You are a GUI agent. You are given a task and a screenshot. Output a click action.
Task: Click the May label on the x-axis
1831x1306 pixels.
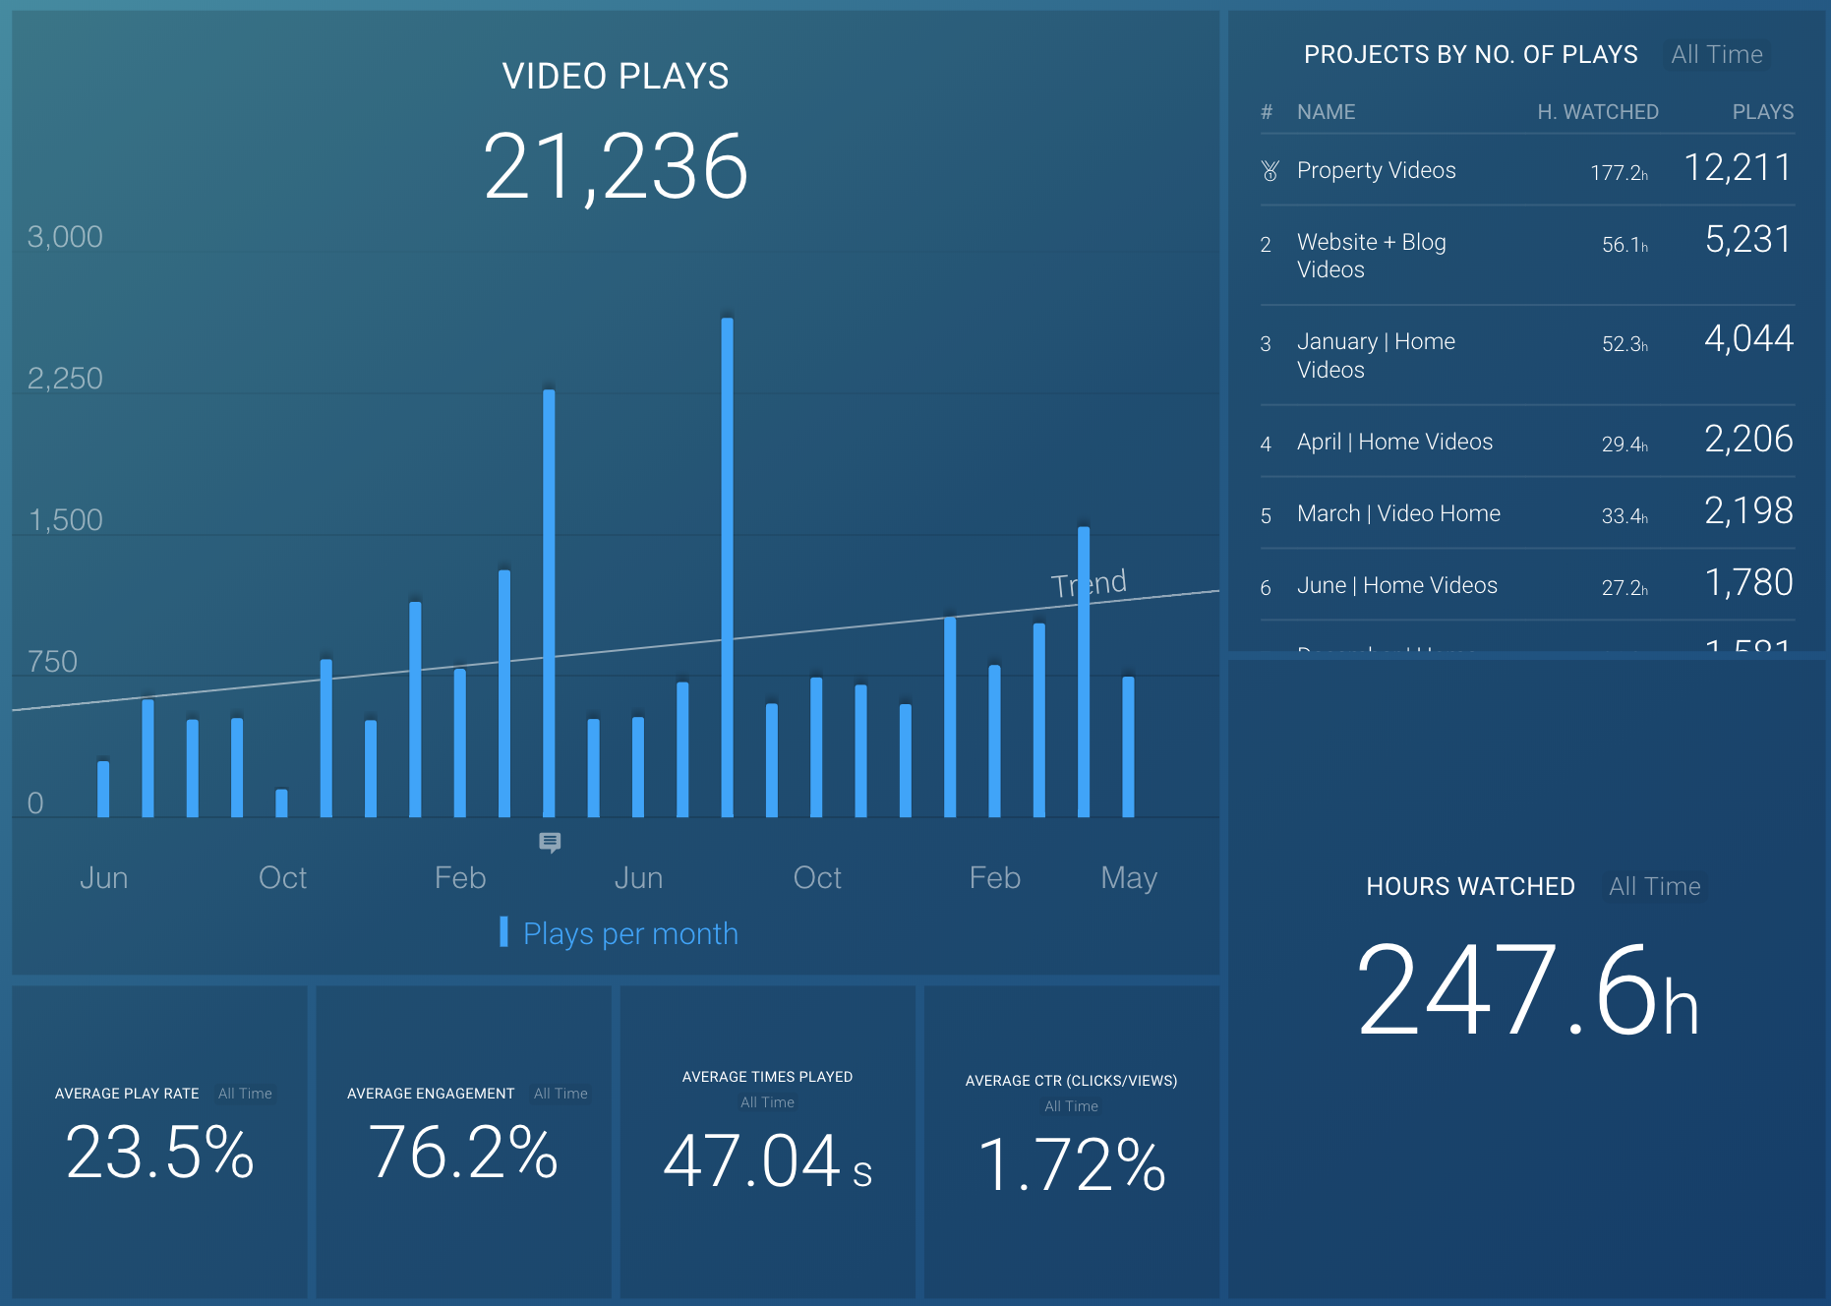[1129, 877]
